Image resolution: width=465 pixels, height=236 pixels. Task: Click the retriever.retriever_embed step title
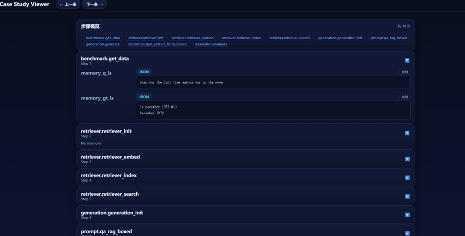[x=110, y=157]
